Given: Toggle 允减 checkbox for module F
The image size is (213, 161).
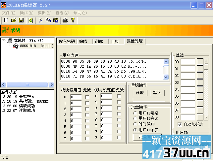Looking at the screenshot, I should pos(119,138).
